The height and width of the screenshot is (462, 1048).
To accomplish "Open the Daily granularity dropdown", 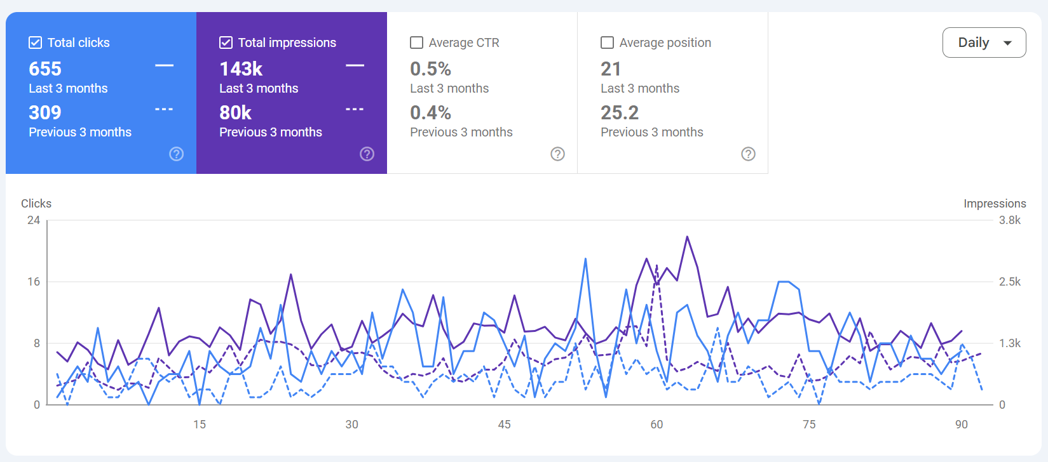I will point(984,43).
